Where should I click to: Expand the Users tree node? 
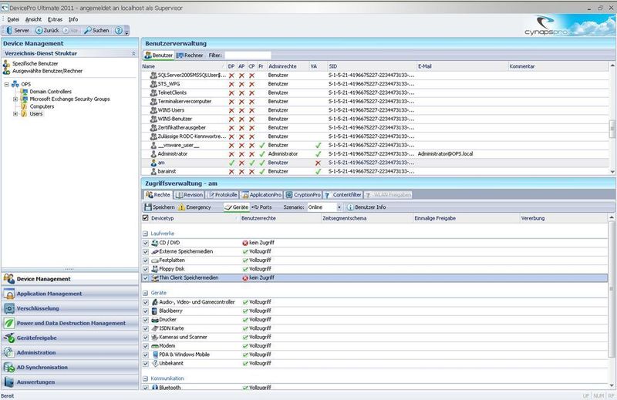[15, 114]
